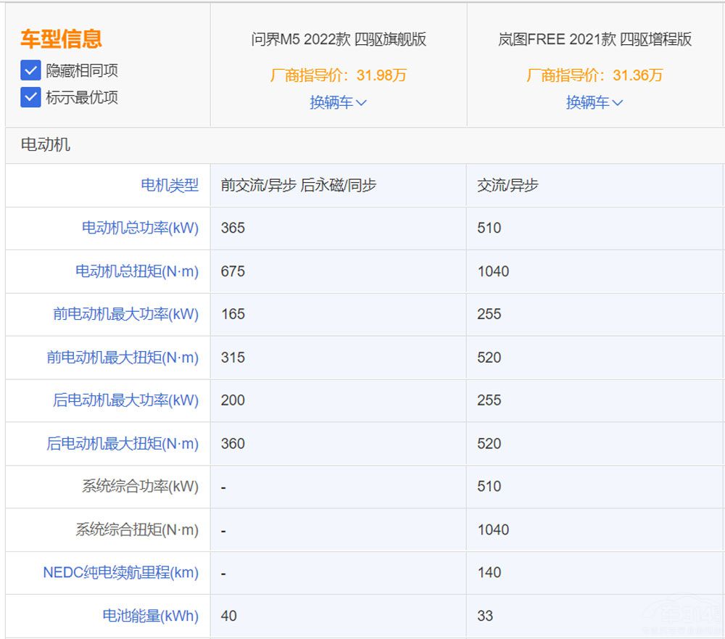The width and height of the screenshot is (725, 639).
Task: Toggle the 标示最优项 checkbox
Action: coord(30,97)
